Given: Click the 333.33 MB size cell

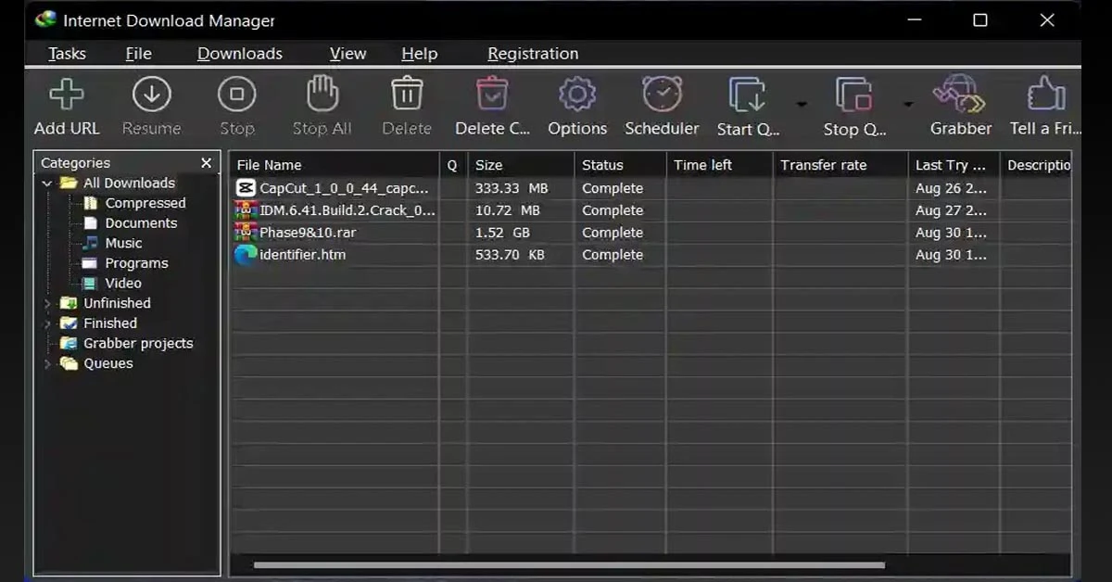Looking at the screenshot, I should pyautogui.click(x=512, y=188).
